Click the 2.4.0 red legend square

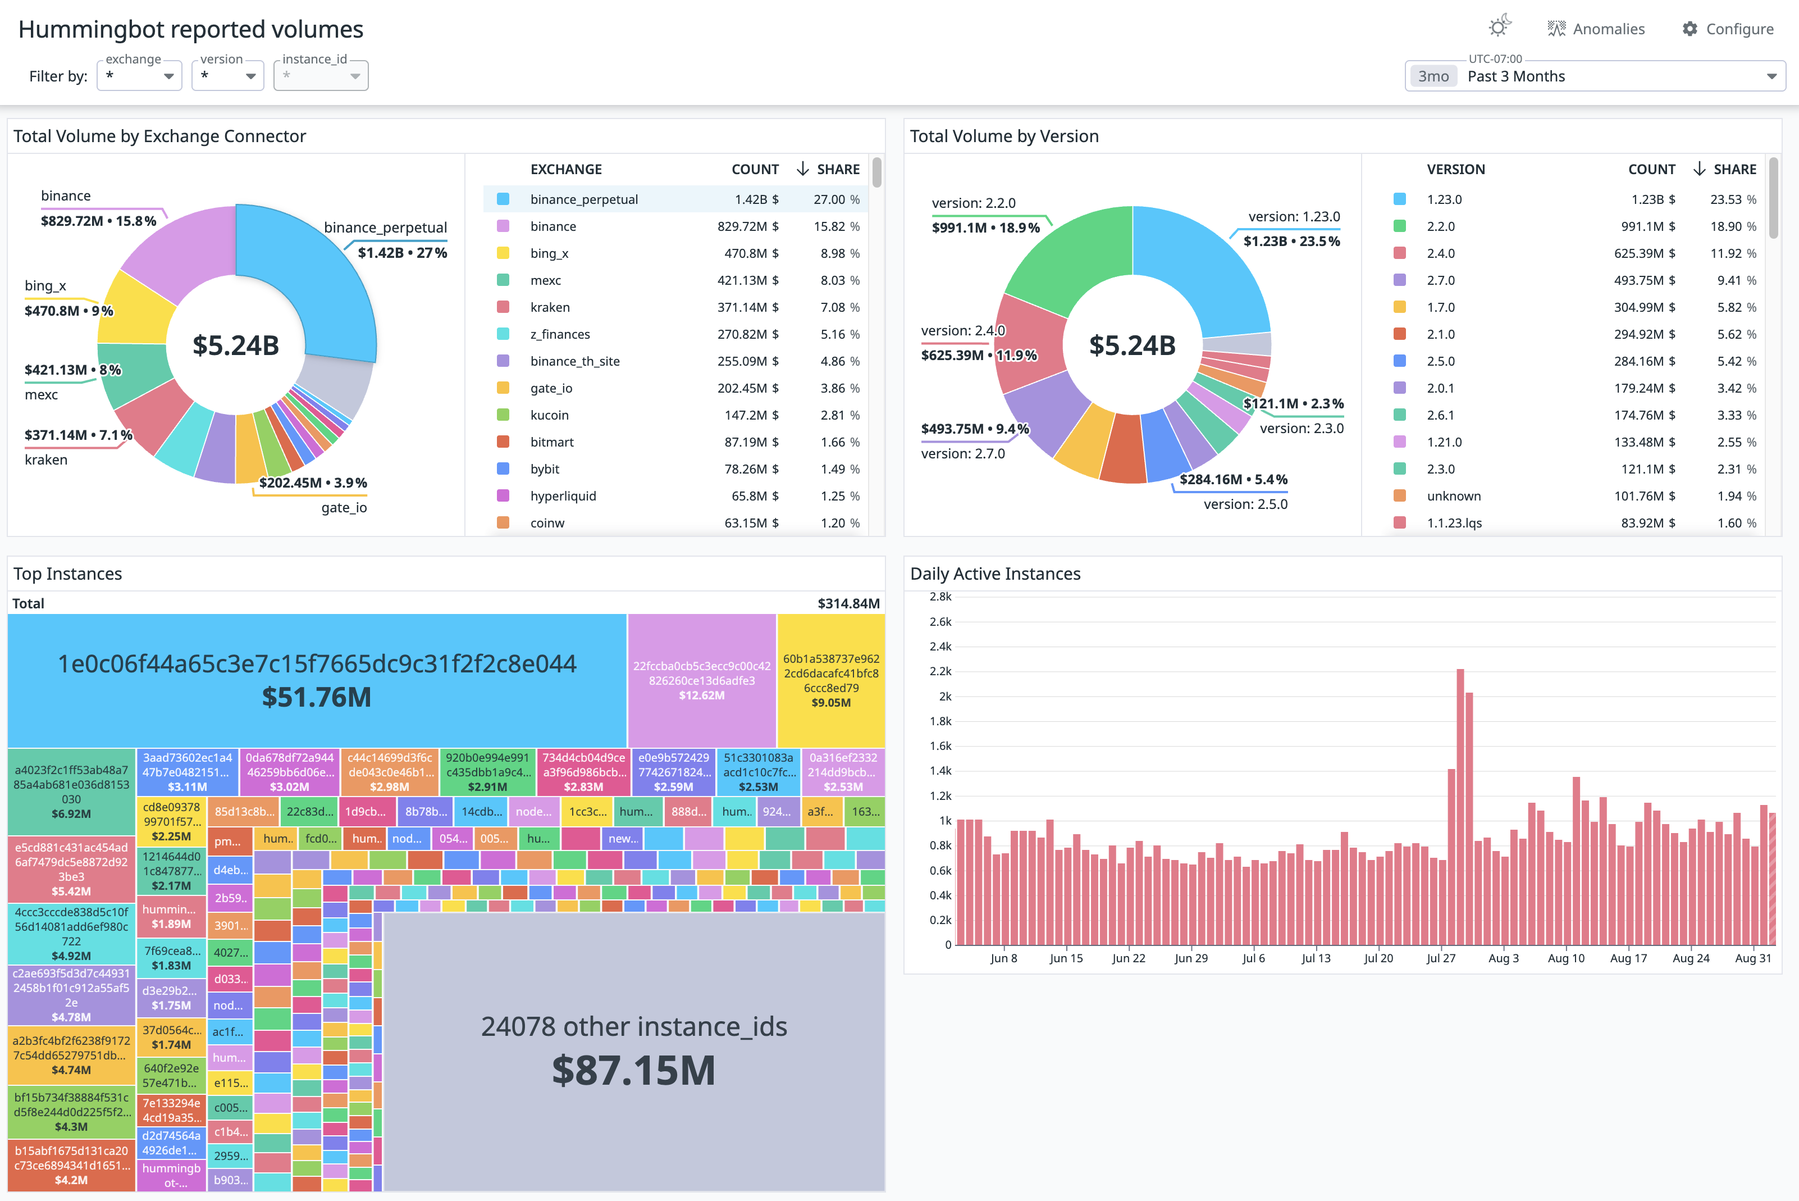pos(1399,253)
